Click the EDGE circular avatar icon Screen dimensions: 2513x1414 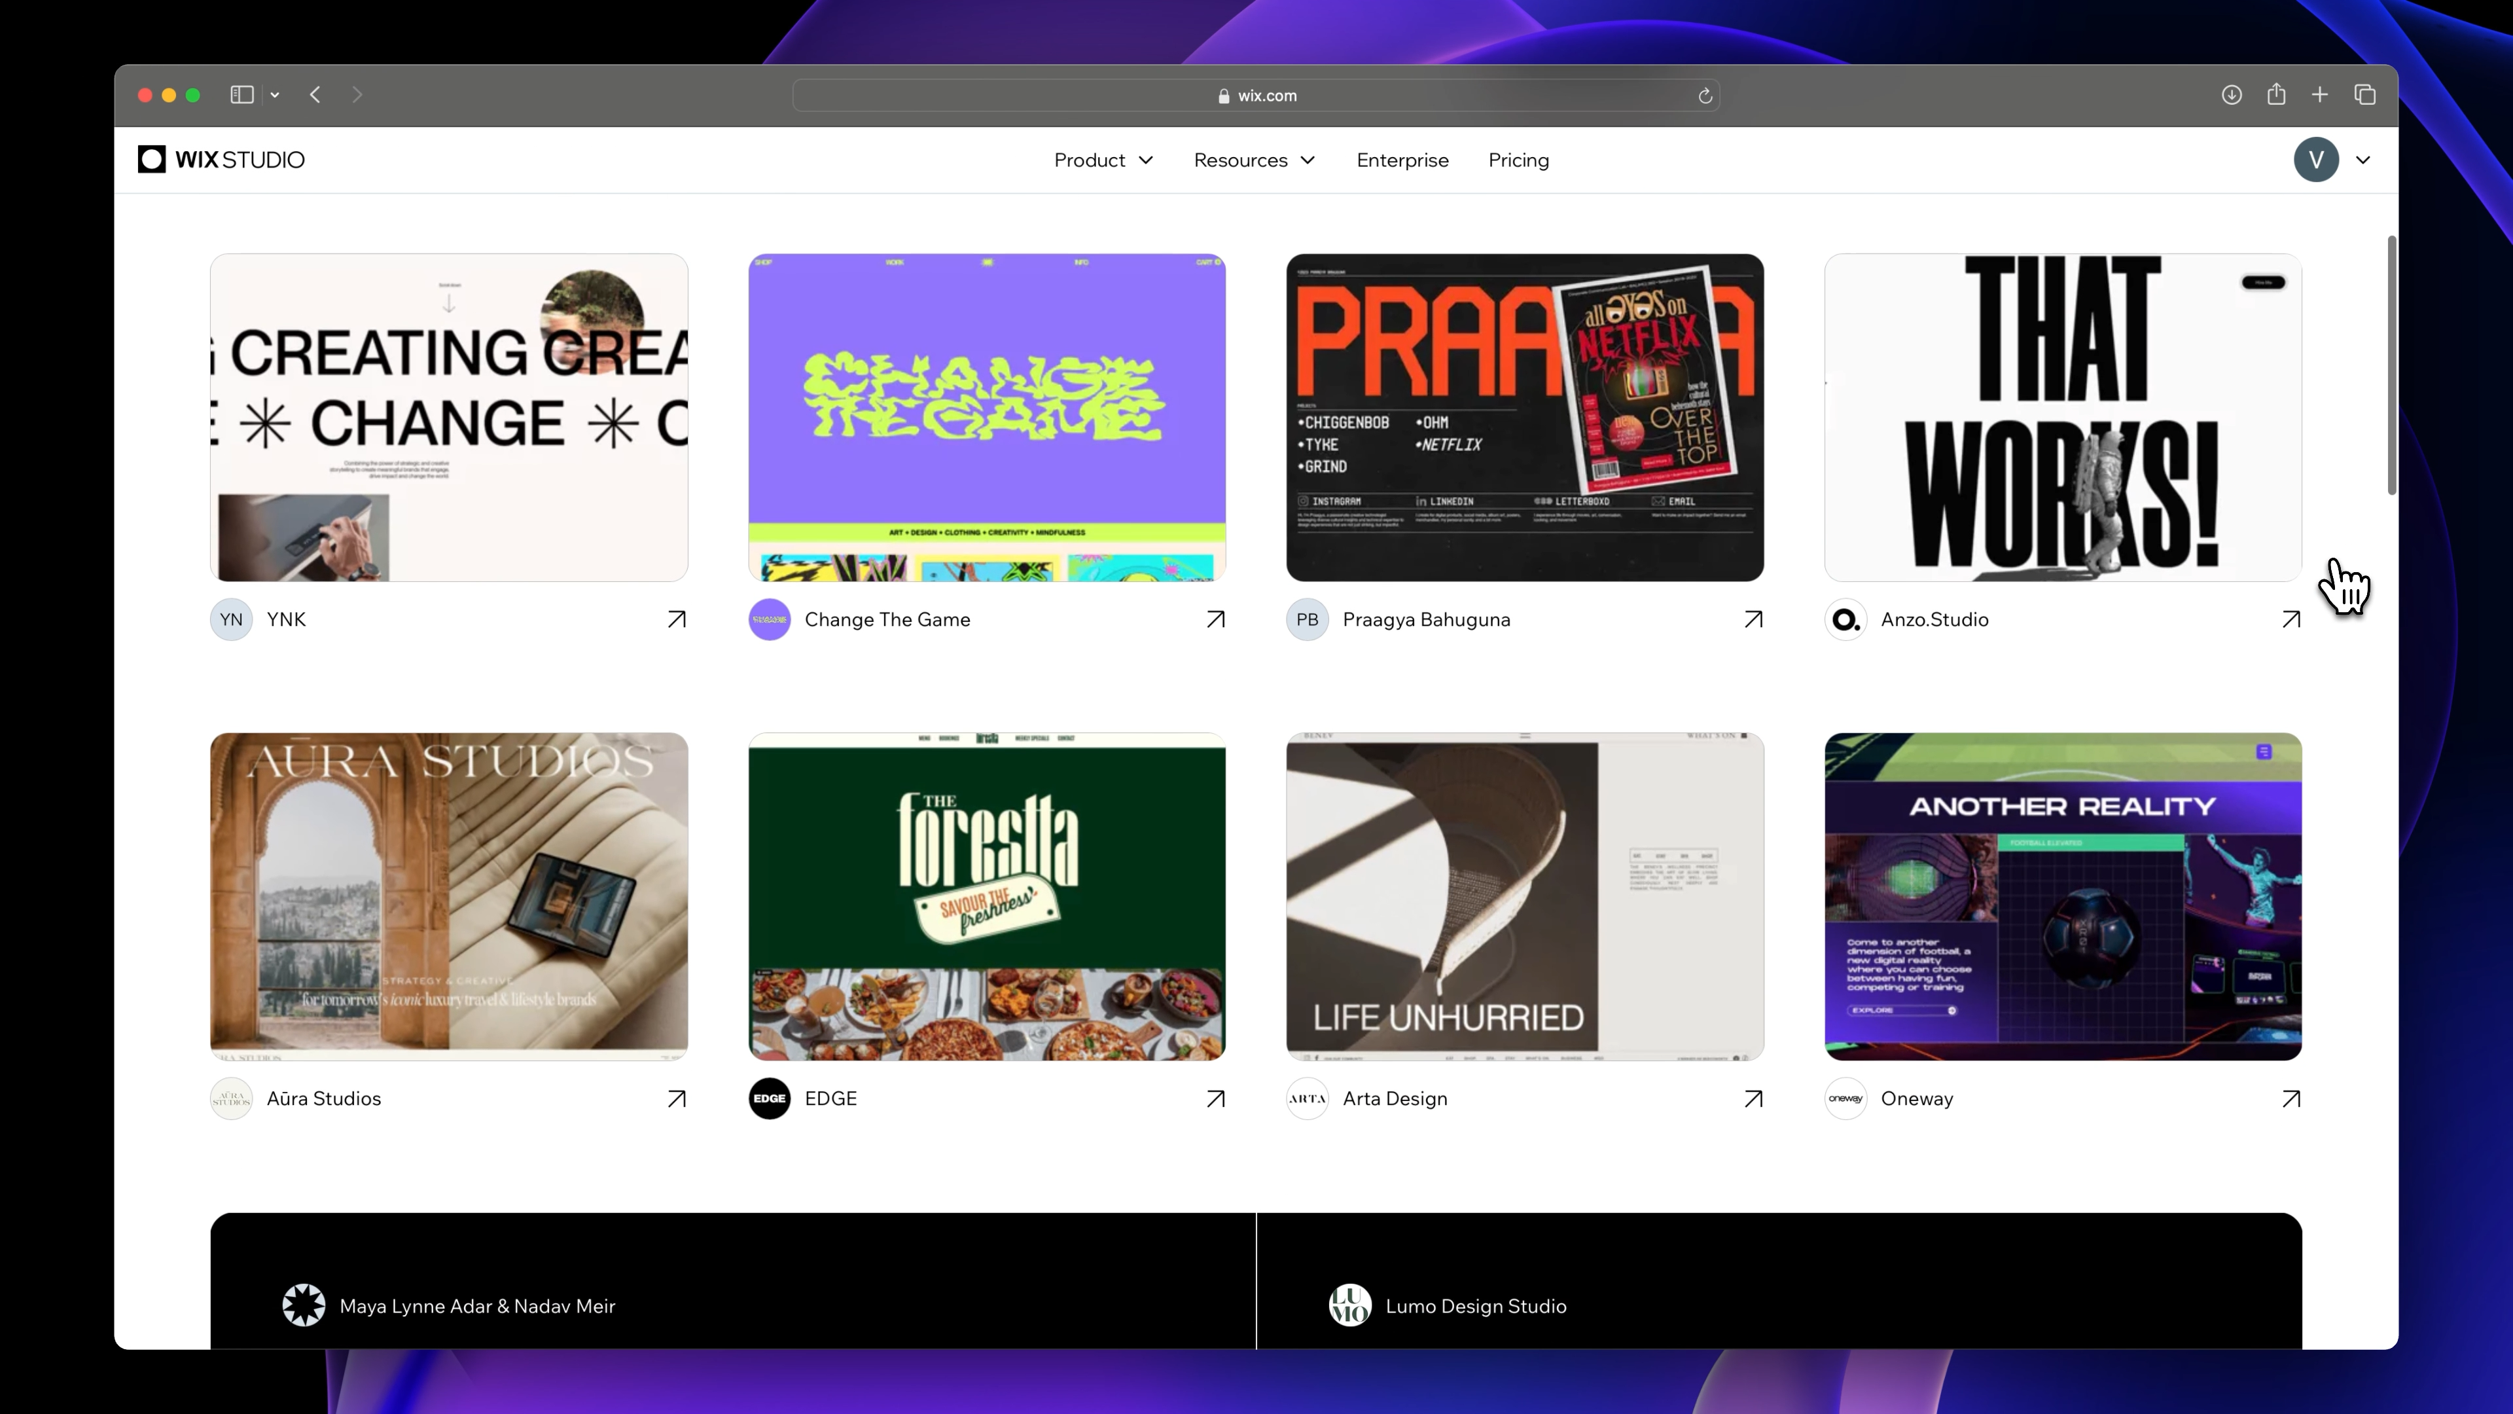coord(770,1098)
